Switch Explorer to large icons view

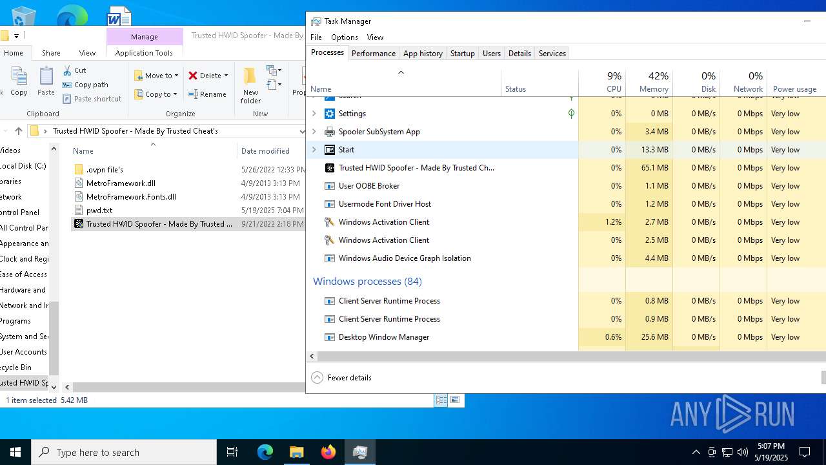tap(455, 400)
